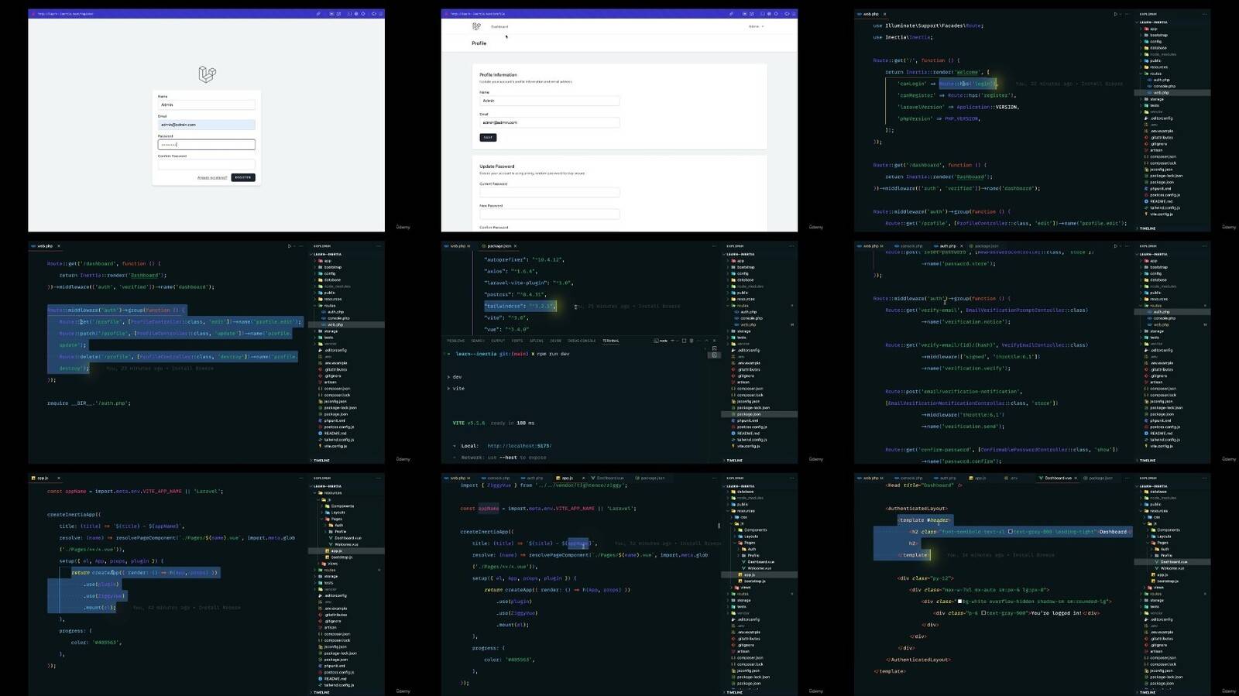
Task: Click the Current Password field on the Profile page
Action: tap(550, 192)
